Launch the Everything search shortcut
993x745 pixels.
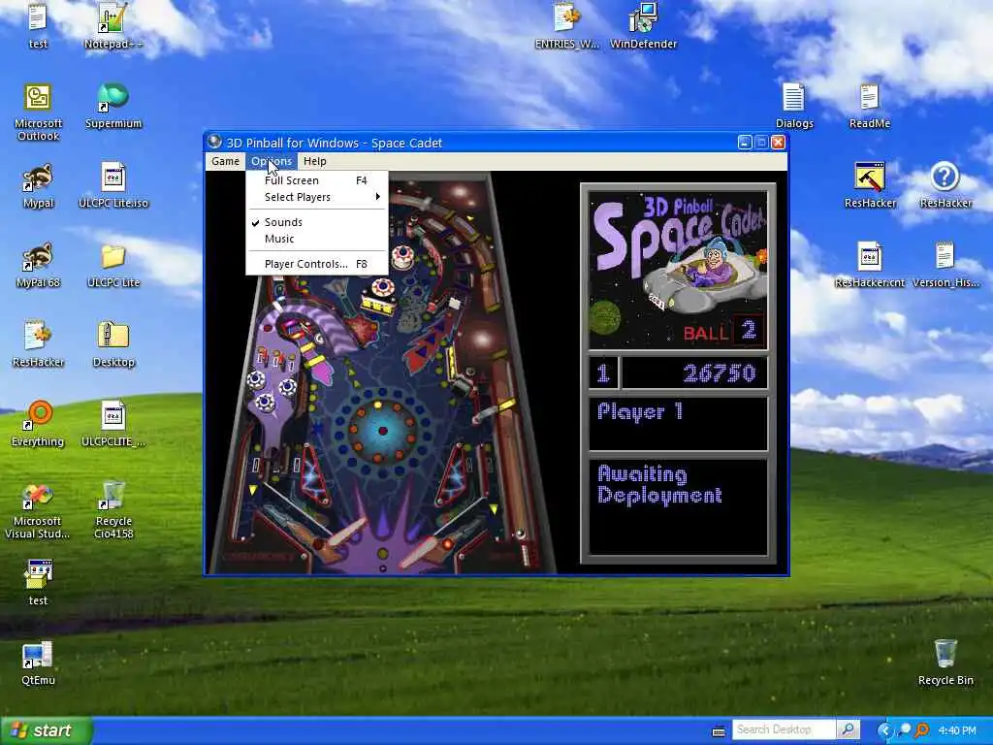click(x=38, y=425)
